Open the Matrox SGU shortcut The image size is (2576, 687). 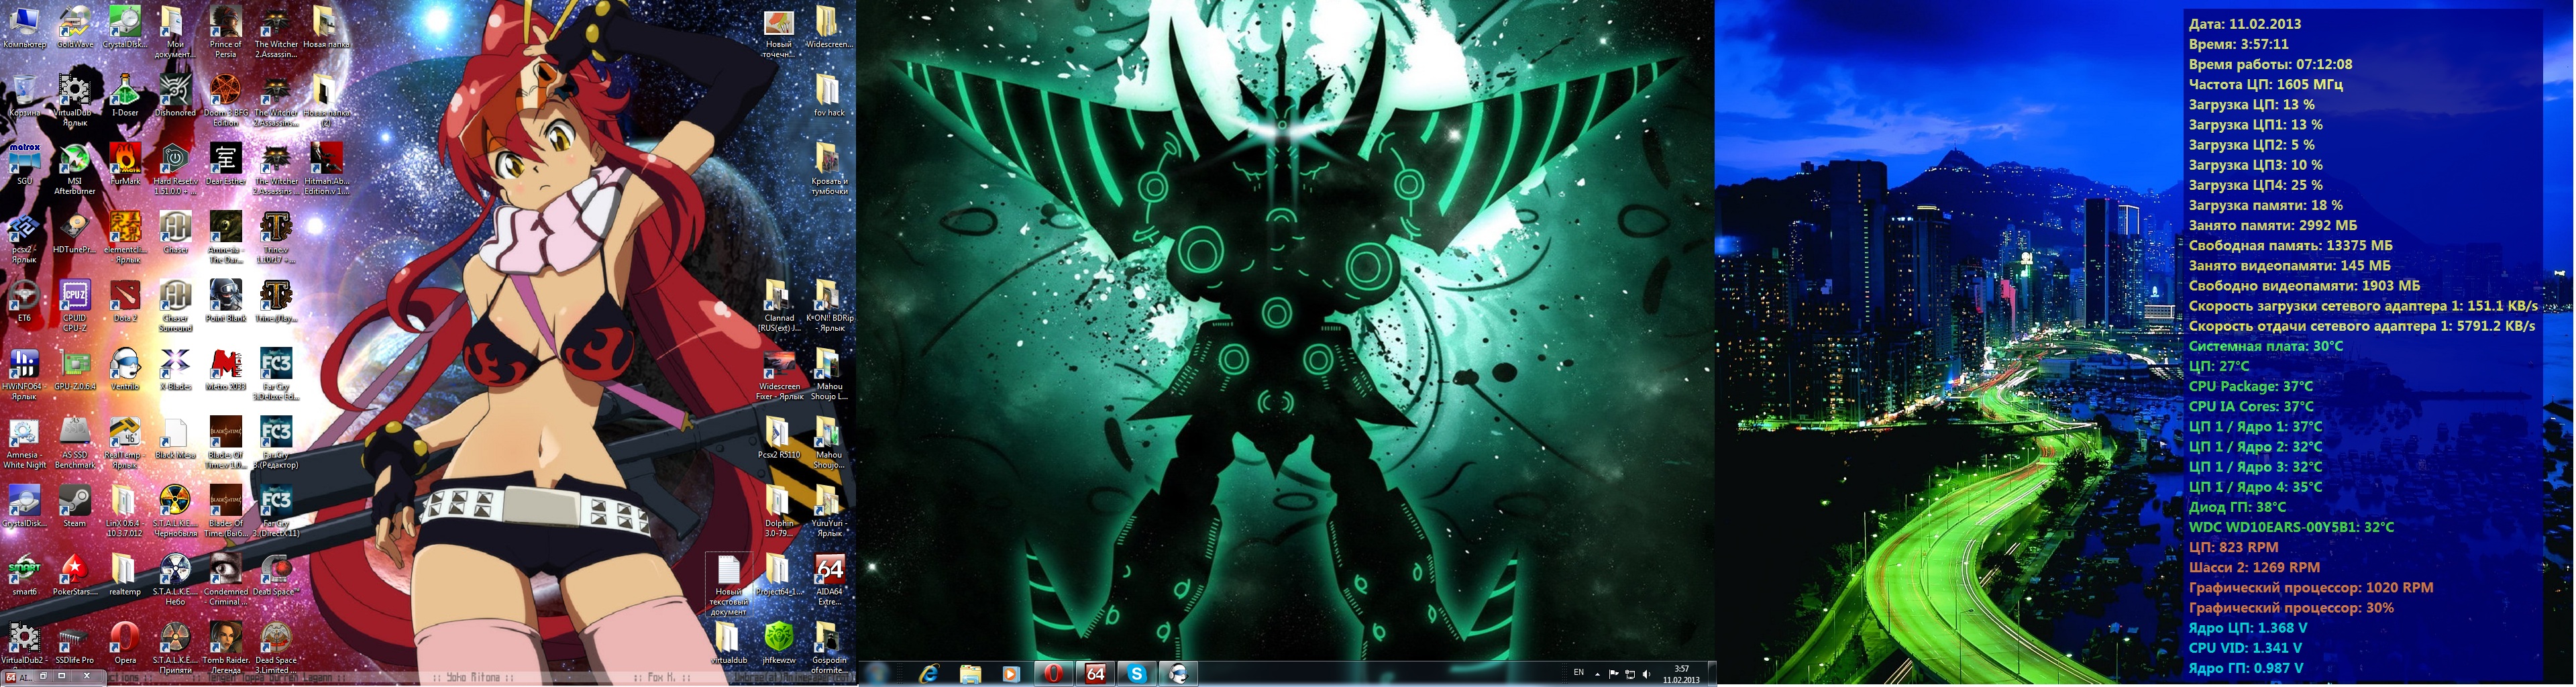coord(24,164)
